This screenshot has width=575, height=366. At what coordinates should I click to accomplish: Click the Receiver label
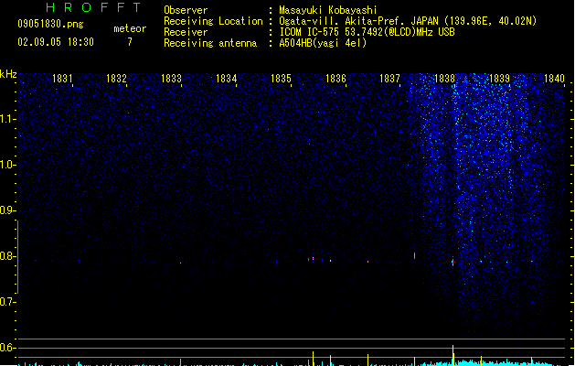[x=186, y=32]
